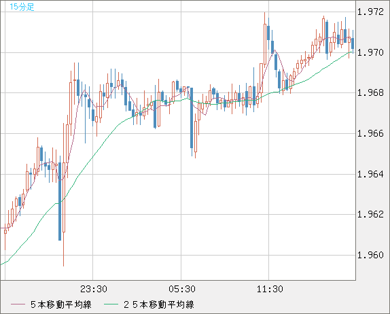Click the 5本移動平均線 legend label
Viewport: 390px width, 314px height.
61,304
